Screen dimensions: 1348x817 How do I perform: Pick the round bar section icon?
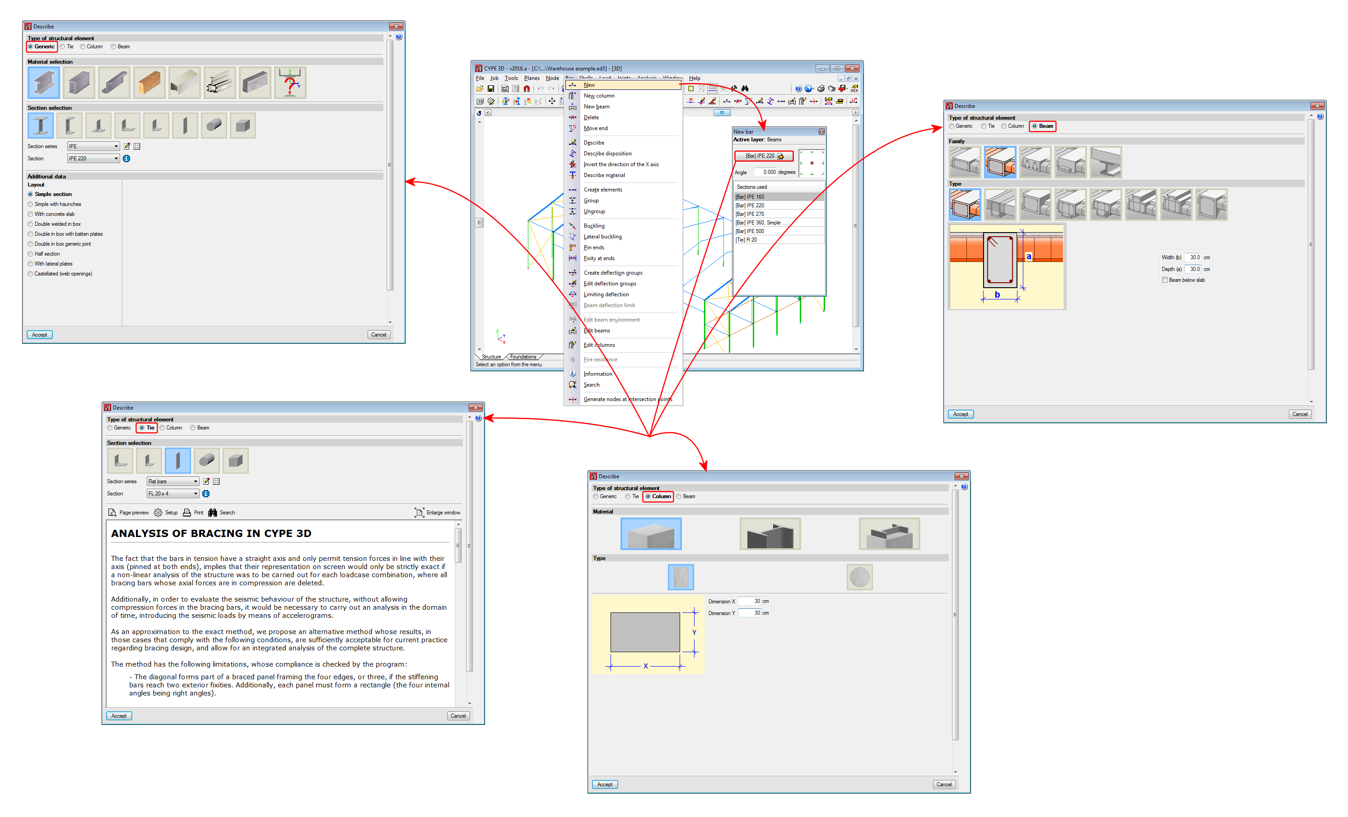214,125
